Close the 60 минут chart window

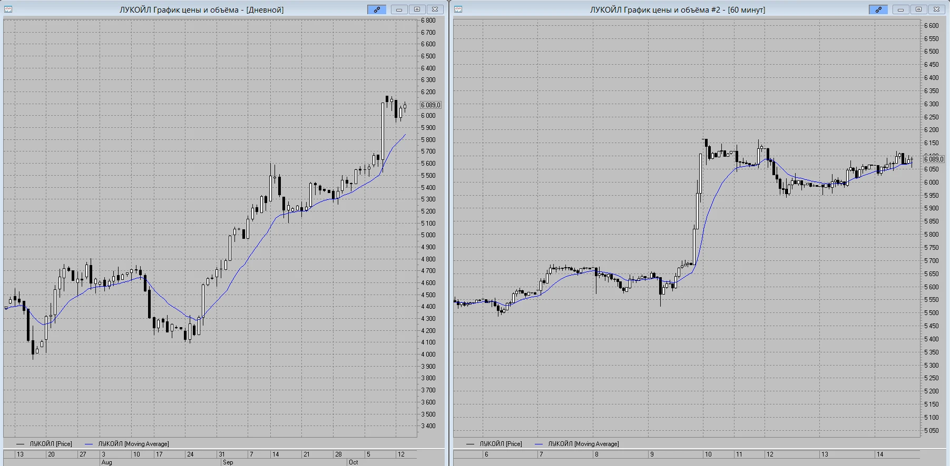click(936, 9)
